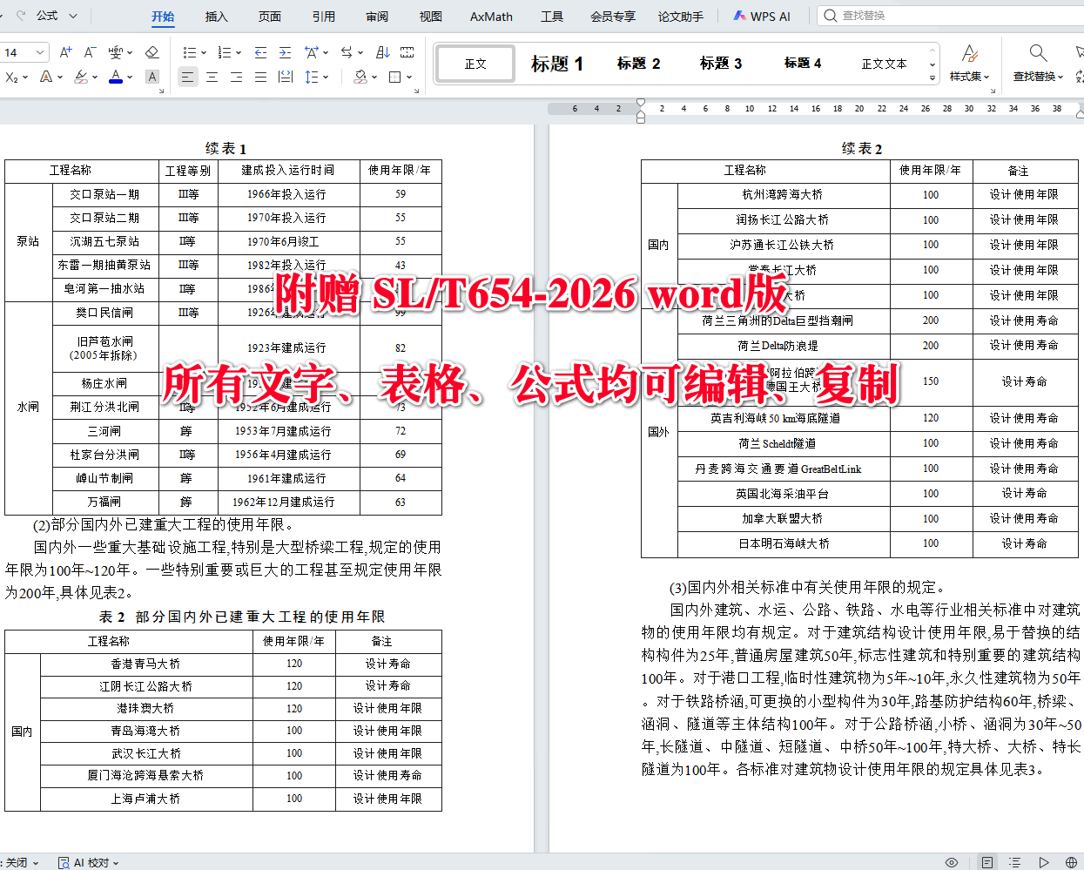
Task: Apply a numbered list
Action: (225, 52)
